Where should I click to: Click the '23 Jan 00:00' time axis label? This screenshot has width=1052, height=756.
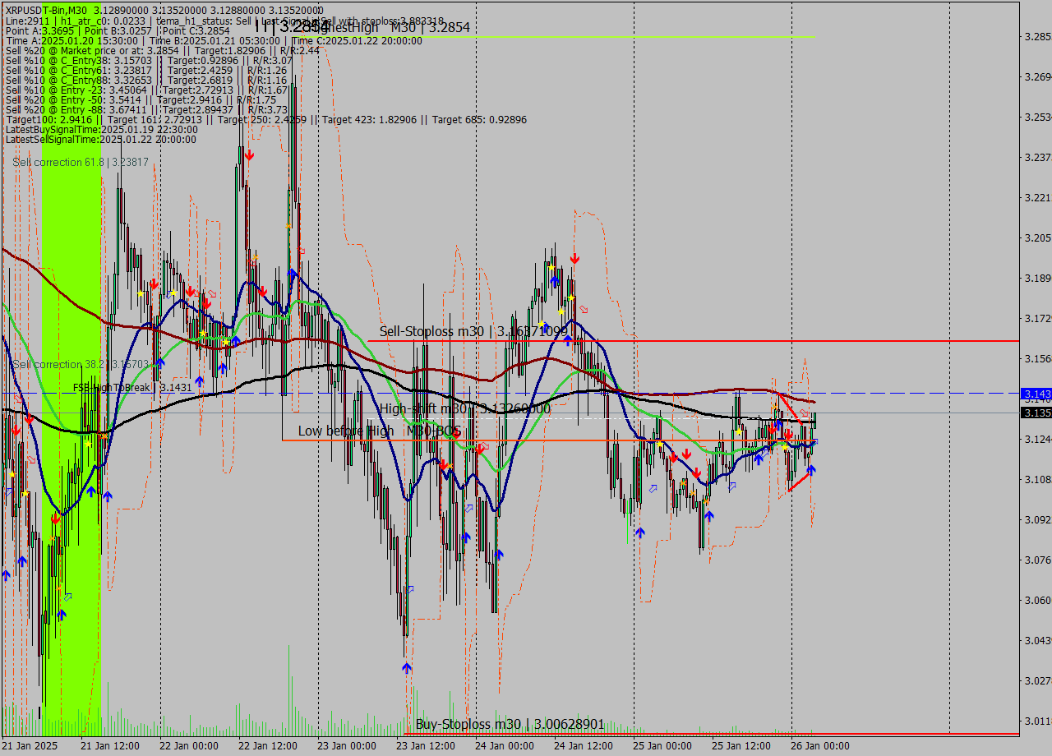[346, 746]
